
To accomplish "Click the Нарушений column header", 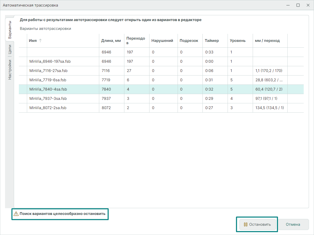I will point(162,41).
